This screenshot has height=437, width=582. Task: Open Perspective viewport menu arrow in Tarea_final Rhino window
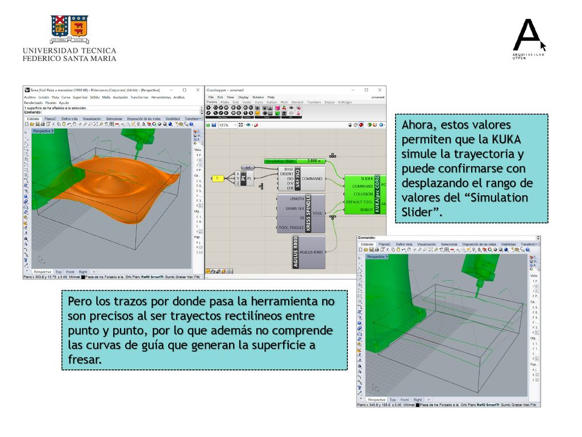(x=53, y=131)
